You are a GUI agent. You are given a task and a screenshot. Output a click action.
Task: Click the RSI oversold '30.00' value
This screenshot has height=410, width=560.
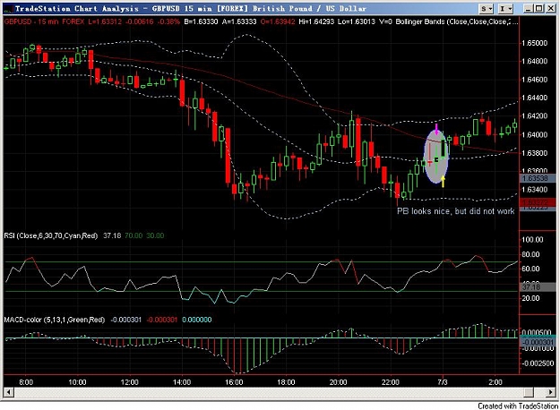click(x=155, y=235)
